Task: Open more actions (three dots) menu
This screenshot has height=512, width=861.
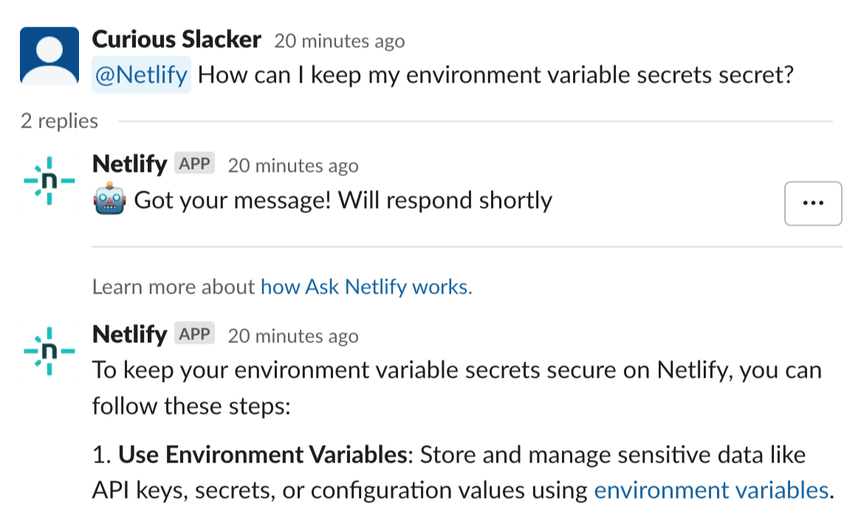Action: point(812,203)
